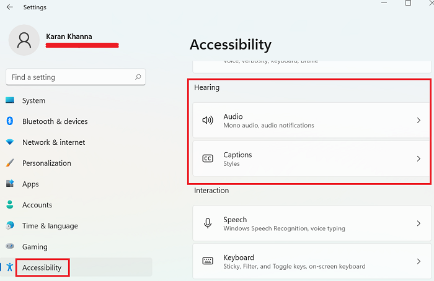Click the Personalization paintbrush icon

(x=10, y=163)
